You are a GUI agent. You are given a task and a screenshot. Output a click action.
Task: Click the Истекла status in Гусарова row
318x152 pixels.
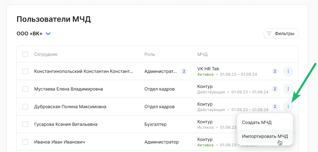tap(205, 127)
